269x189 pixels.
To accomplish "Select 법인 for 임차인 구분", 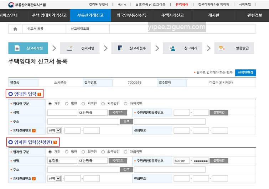I will click(x=67, y=152).
